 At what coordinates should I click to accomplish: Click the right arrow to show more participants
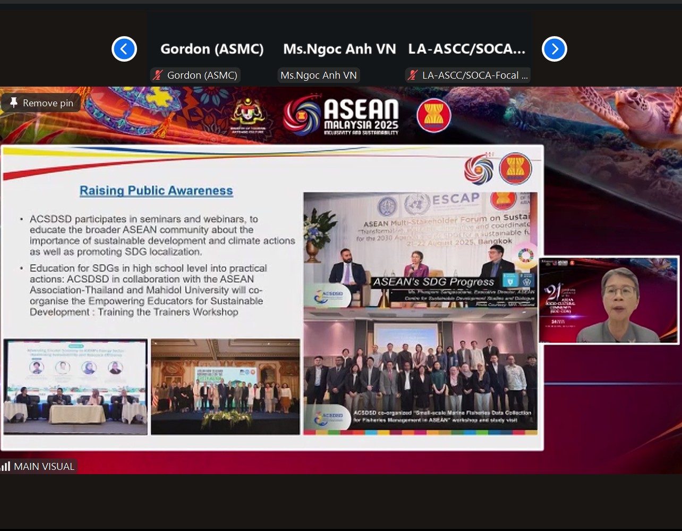555,49
